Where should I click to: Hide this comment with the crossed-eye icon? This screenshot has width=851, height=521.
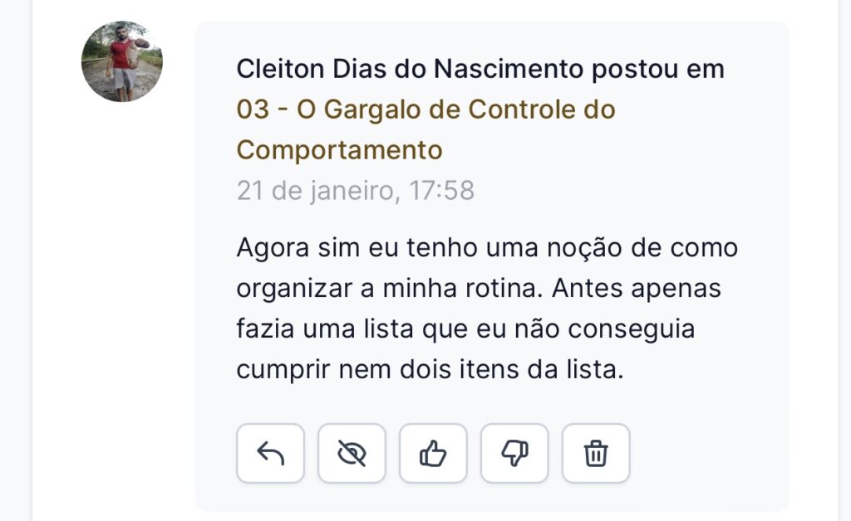tap(352, 453)
